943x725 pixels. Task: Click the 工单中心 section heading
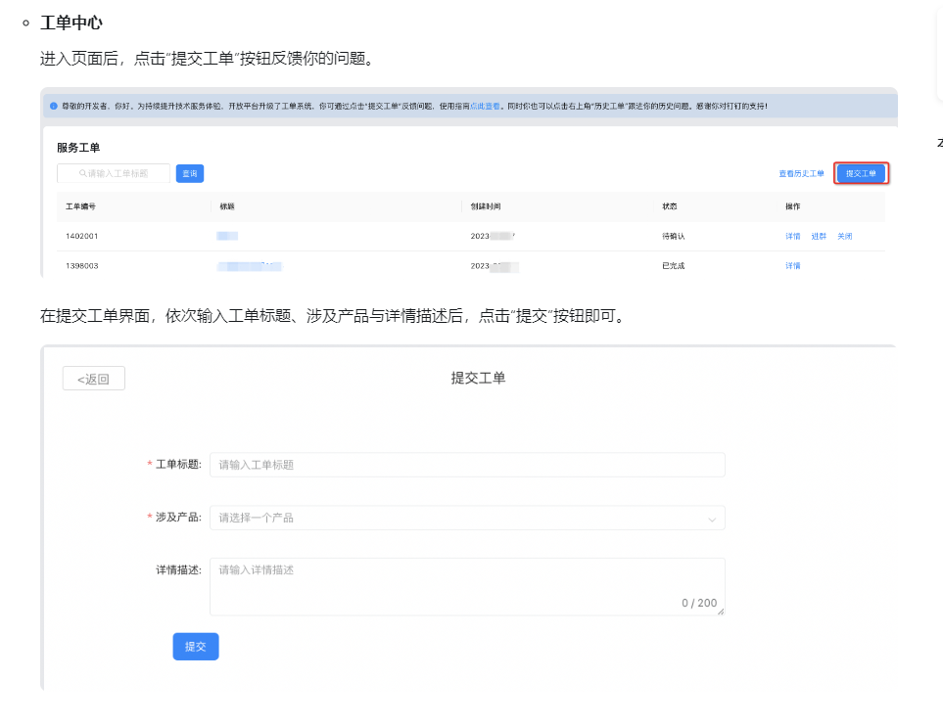(x=71, y=23)
